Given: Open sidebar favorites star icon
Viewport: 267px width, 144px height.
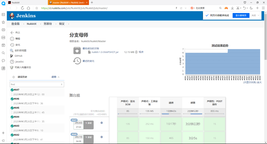Looking at the screenshot, I should (3, 22).
